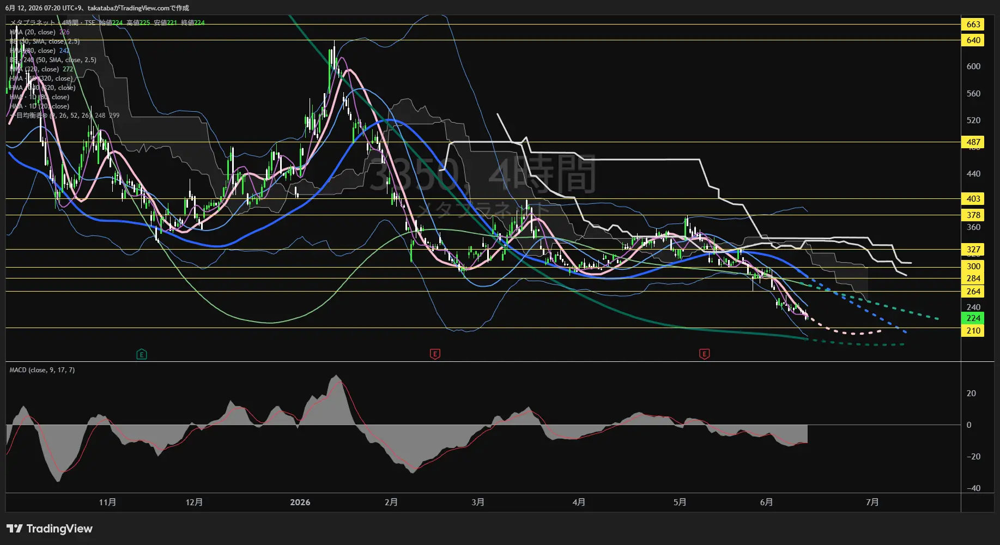The height and width of the screenshot is (545, 1000).
Task: Select the 487 price level label
Action: (973, 142)
